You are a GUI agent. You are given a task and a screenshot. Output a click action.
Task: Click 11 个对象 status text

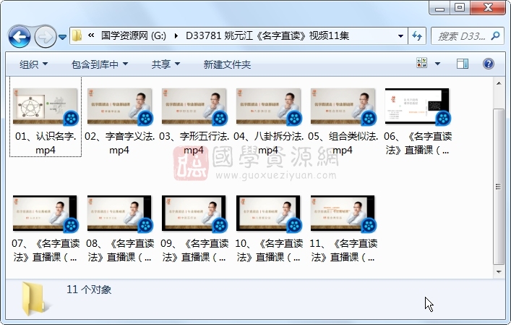point(89,290)
